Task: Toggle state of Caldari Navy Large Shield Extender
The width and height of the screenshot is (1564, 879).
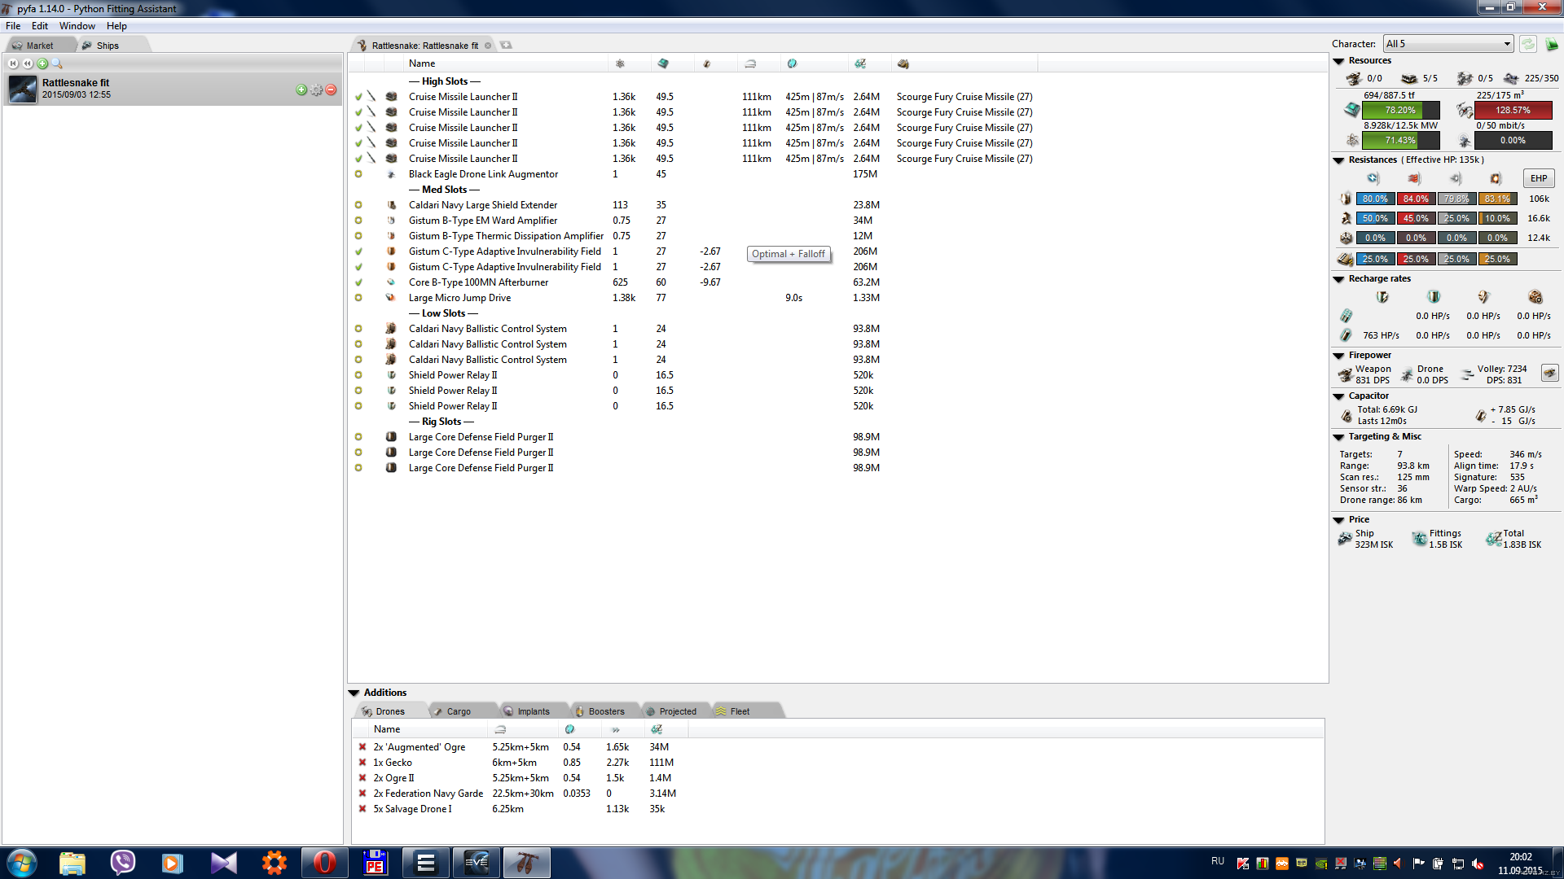Action: [358, 205]
